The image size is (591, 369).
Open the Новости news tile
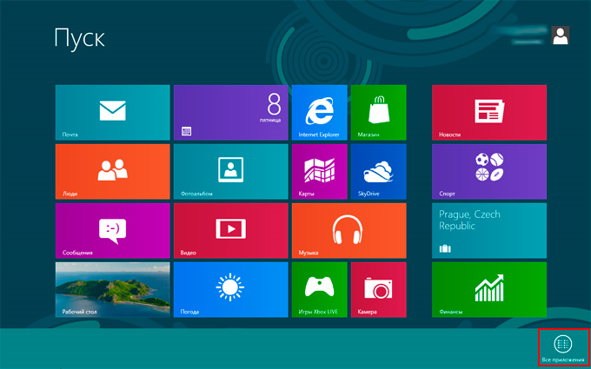489,113
